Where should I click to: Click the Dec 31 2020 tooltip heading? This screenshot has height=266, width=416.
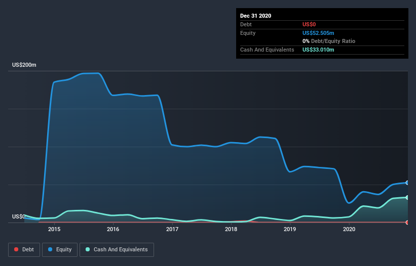click(255, 16)
